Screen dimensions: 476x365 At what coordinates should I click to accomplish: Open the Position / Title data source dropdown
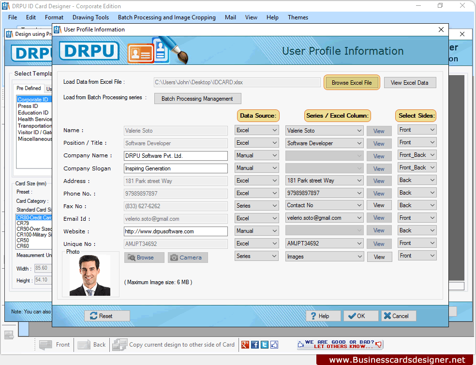[x=257, y=143]
